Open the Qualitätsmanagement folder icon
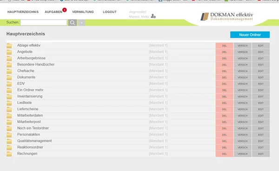Image resolution: width=279 pixels, height=171 pixels. [9, 141]
